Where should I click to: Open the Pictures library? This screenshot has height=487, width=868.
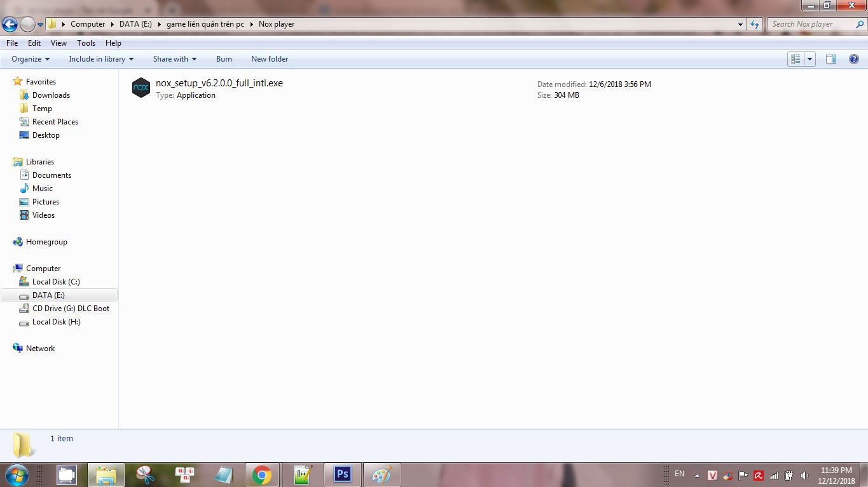tap(46, 202)
